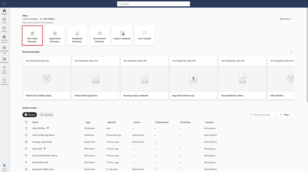Click the Use a sample tile

pyautogui.click(x=144, y=36)
